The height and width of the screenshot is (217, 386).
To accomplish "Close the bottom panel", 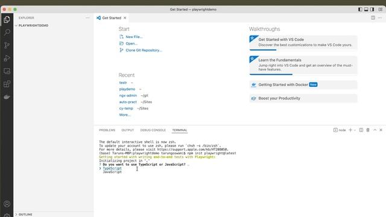I will point(381,130).
